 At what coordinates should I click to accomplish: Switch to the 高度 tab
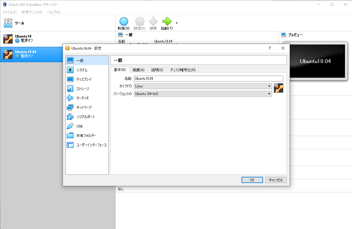138,70
